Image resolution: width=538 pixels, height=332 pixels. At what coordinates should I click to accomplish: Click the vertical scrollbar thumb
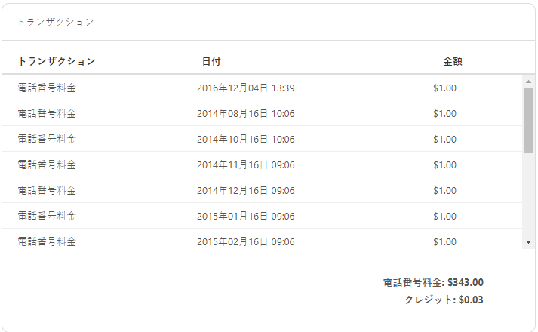point(528,119)
